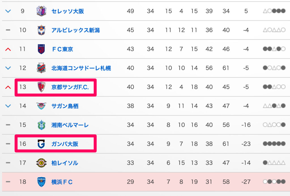290x196 pixels.
Task: Click the FC Tokyo club crest
Action: (41, 49)
